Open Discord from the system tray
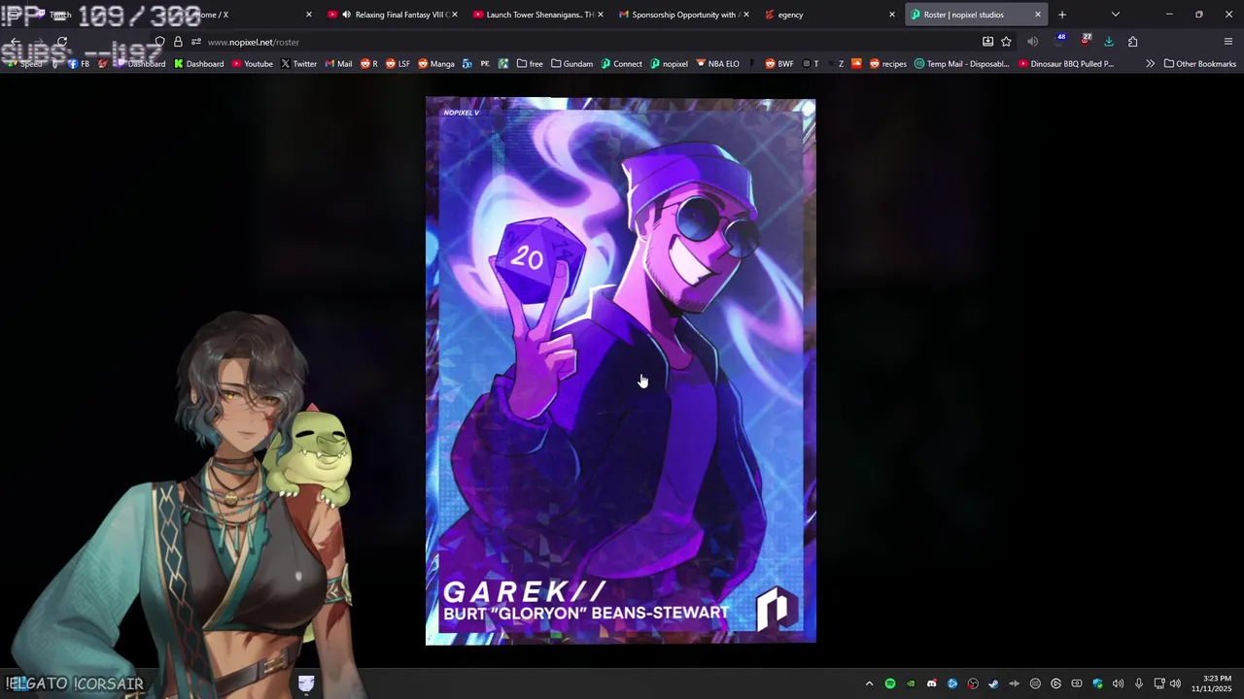 tap(932, 684)
